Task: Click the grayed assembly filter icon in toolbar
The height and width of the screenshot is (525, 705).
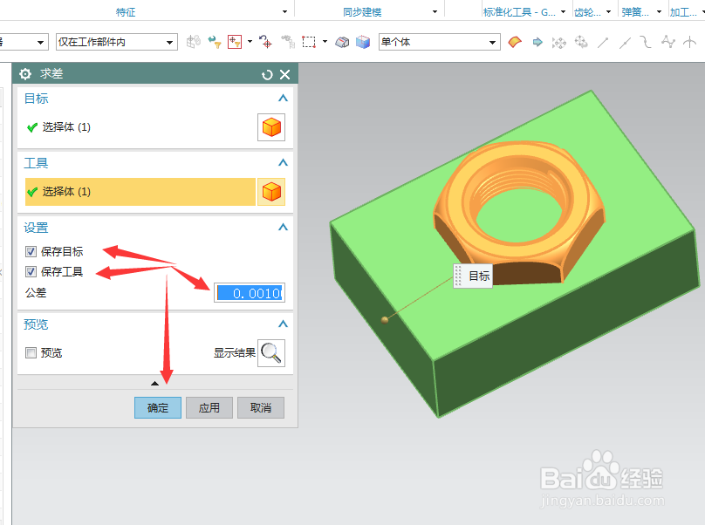Action: [194, 42]
